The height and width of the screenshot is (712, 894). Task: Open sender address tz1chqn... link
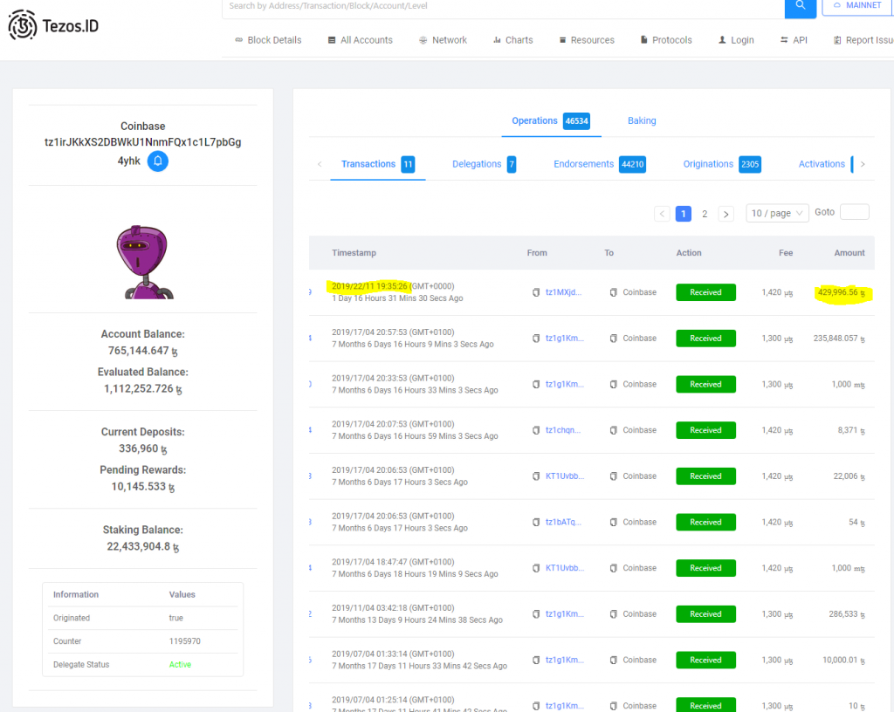563,430
